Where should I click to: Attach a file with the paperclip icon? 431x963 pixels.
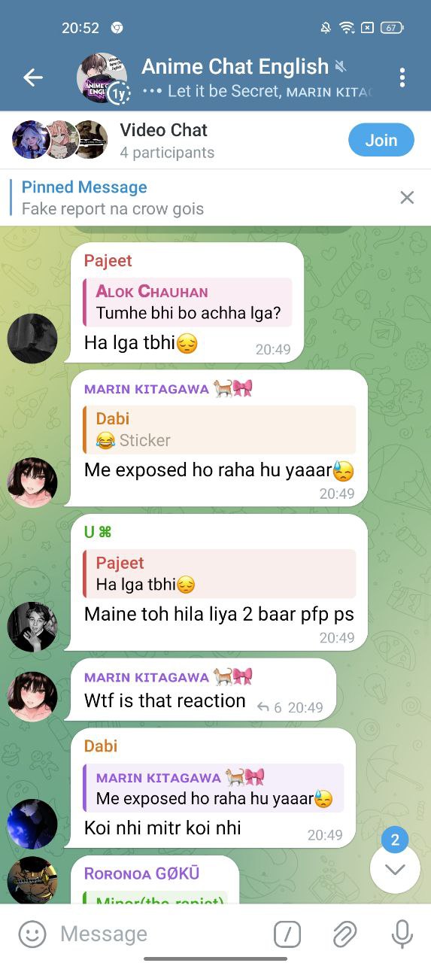(344, 934)
